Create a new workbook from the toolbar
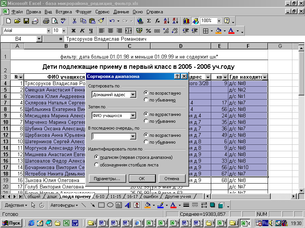Viewport: 305px width, 228px height. 8,21
